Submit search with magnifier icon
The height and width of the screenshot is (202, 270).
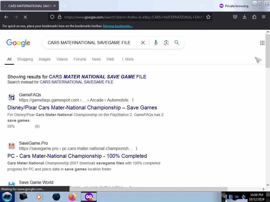[x=177, y=42]
